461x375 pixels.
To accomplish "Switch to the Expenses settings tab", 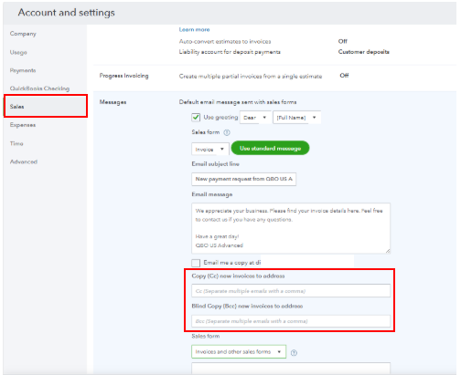I will click(23, 125).
